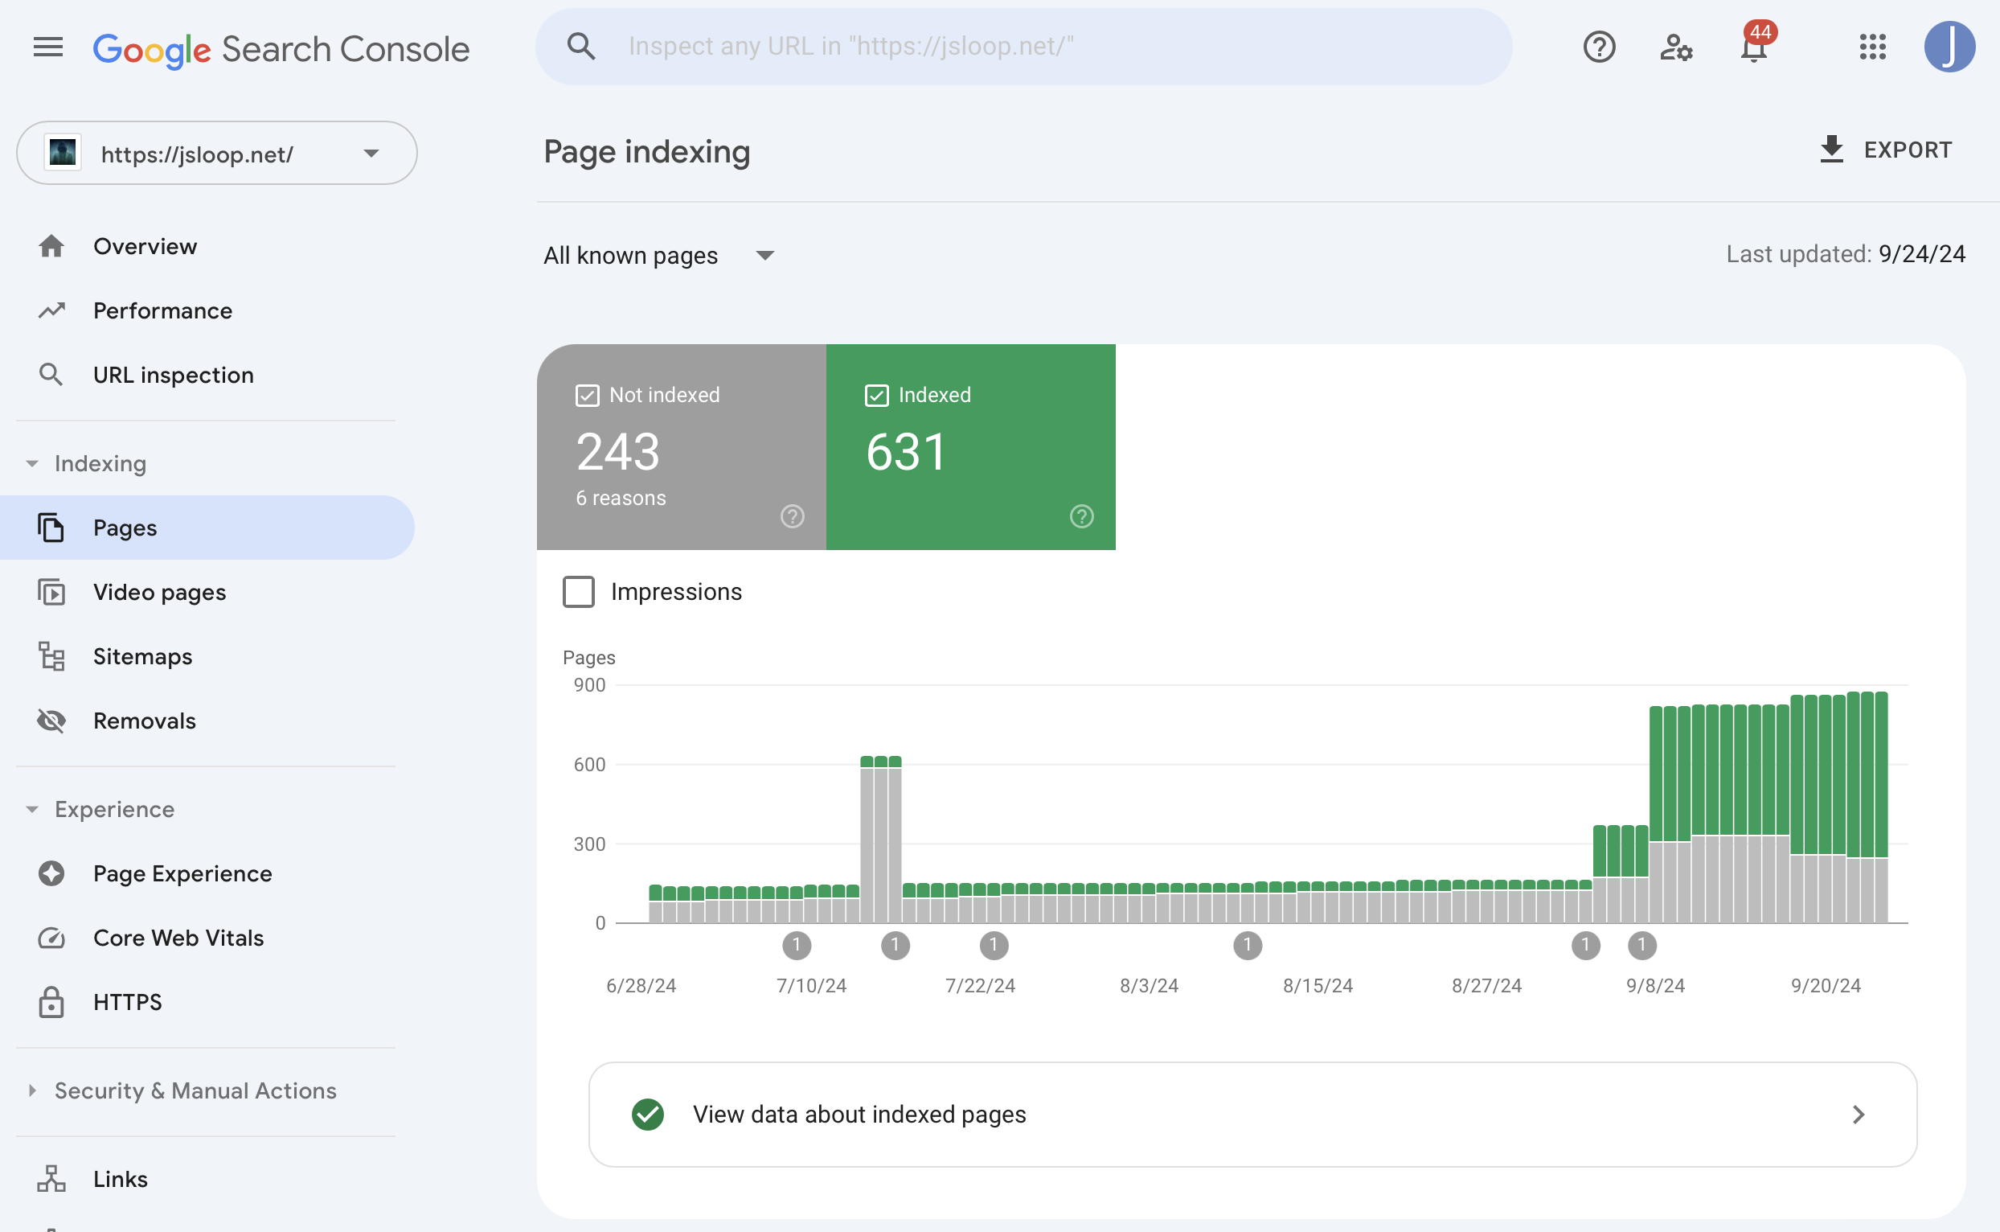The height and width of the screenshot is (1232, 2000).
Task: Click the URL inspection search field
Action: coord(1023,47)
